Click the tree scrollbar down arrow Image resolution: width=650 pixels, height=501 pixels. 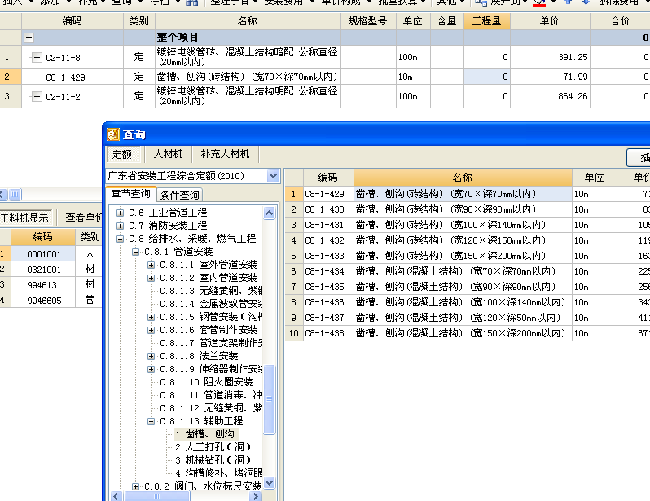click(x=270, y=495)
